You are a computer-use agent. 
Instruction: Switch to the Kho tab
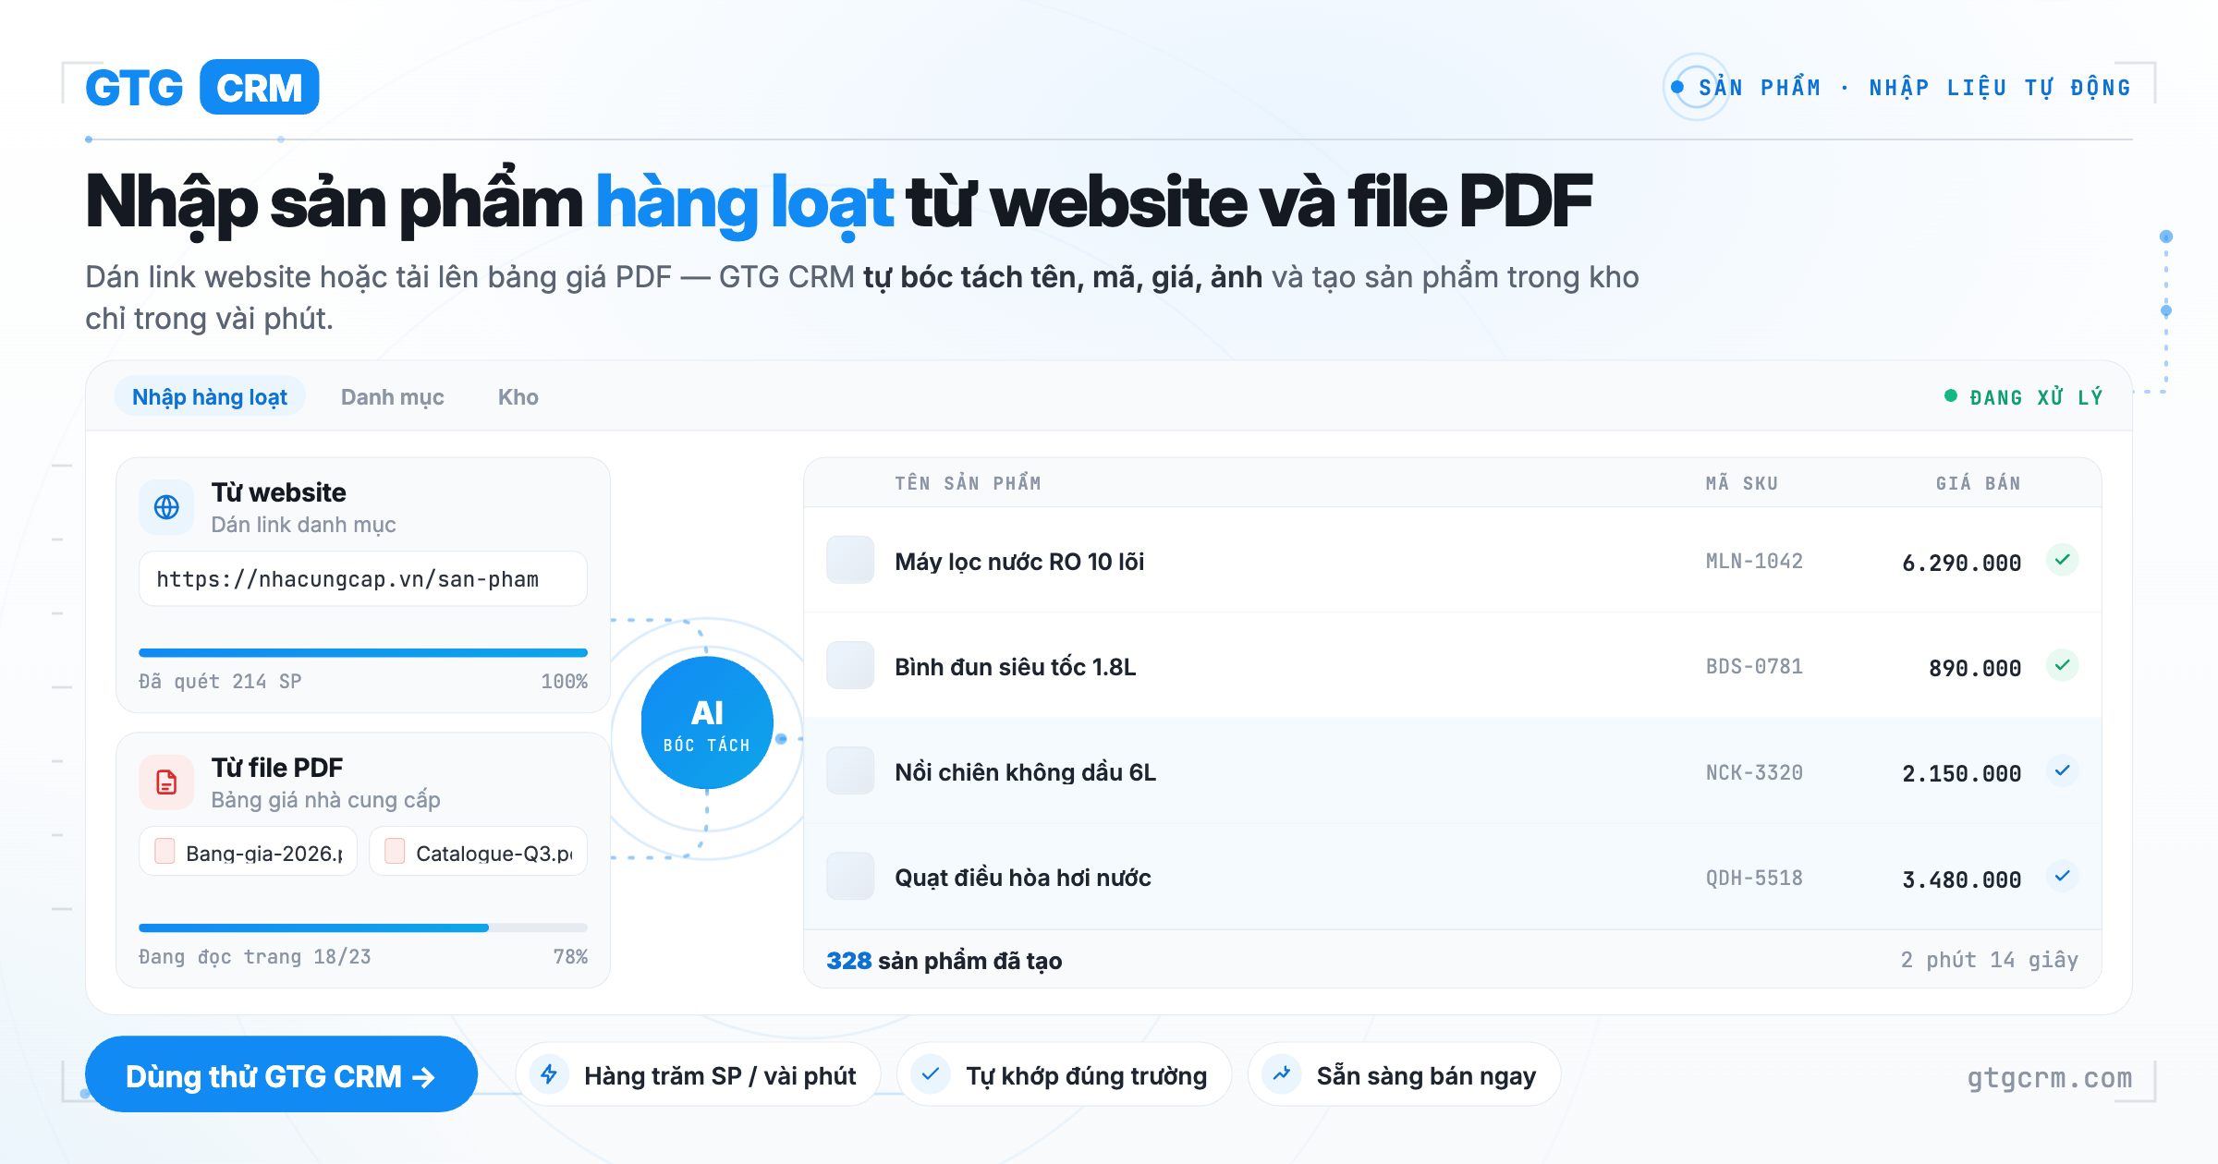point(518,396)
